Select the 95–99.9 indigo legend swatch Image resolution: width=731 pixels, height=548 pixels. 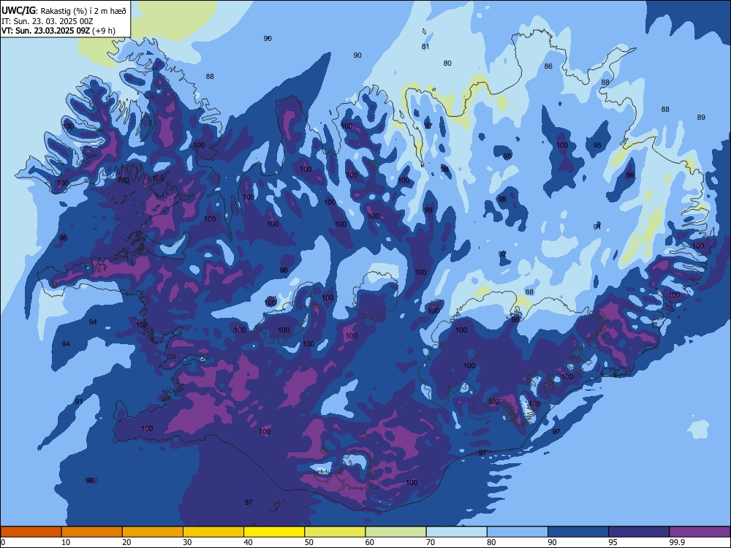pos(639,532)
